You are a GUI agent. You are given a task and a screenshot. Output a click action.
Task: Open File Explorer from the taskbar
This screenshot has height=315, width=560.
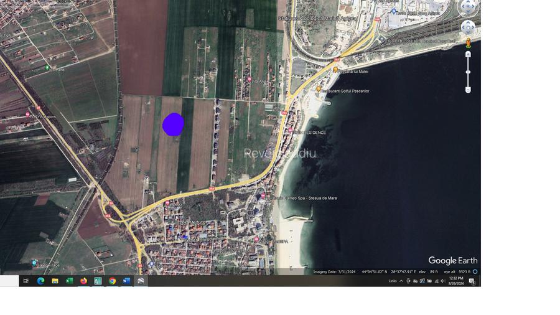[x=55, y=281]
